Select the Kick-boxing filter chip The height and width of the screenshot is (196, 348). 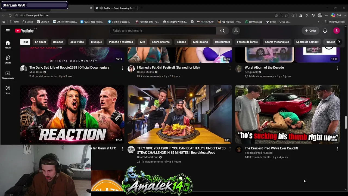[200, 42]
